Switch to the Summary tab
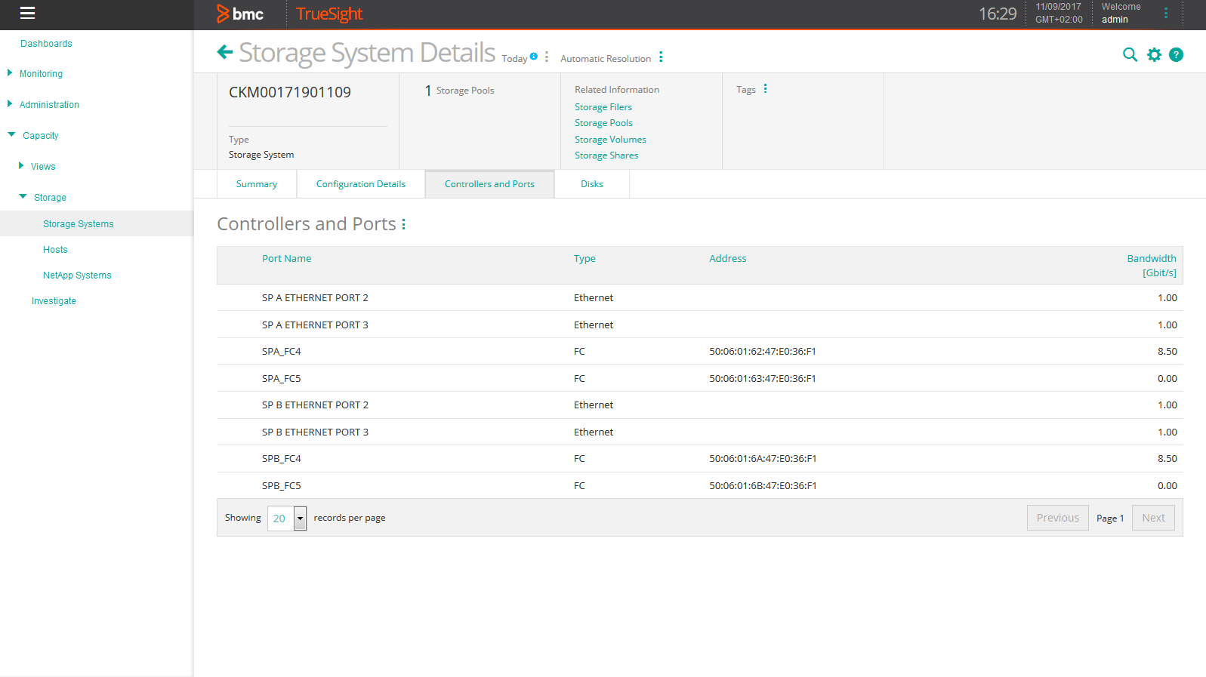 coord(257,184)
